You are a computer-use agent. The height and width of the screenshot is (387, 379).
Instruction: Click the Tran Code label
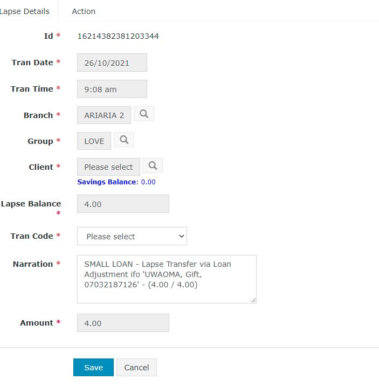click(x=32, y=236)
